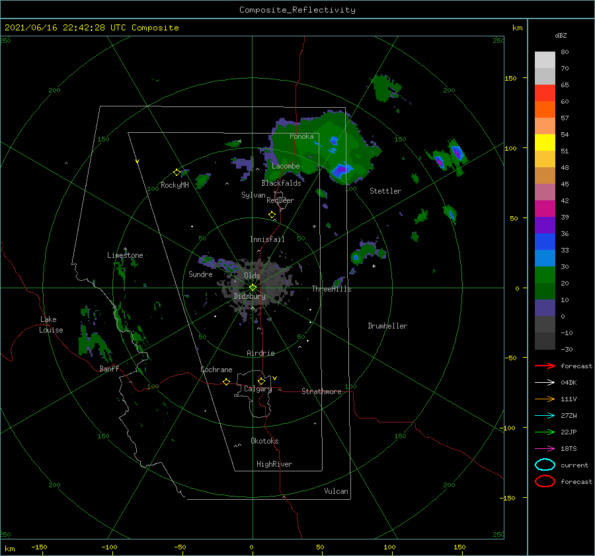Click the Sundre town label
This screenshot has height=556, width=595.
[201, 274]
